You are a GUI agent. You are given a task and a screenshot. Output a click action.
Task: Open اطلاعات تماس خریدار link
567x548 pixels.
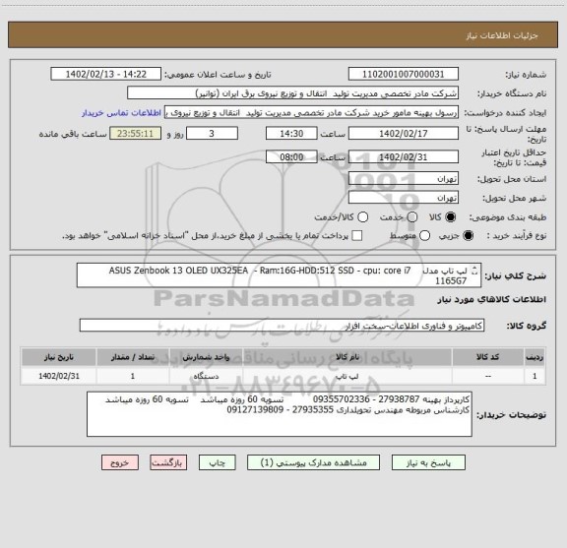pos(121,113)
